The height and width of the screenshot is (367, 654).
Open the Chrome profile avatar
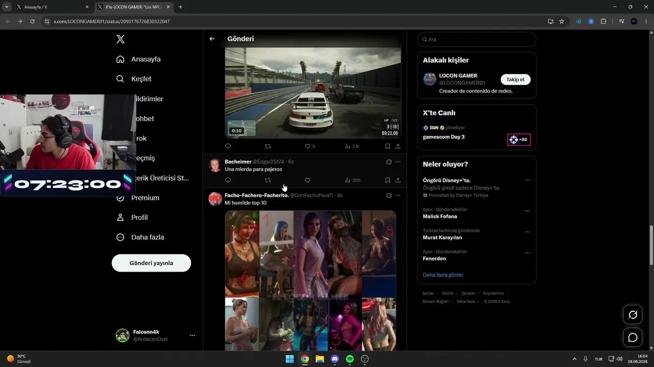(634, 21)
